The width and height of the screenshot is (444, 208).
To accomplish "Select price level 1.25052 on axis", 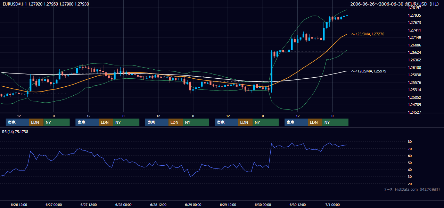I will pyautogui.click(x=415, y=97).
